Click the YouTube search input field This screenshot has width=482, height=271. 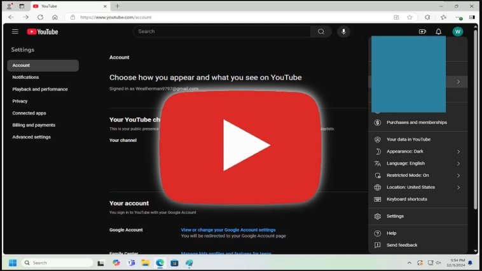pyautogui.click(x=222, y=31)
